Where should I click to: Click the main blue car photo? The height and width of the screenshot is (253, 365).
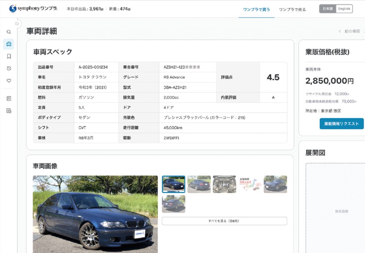tap(95, 214)
